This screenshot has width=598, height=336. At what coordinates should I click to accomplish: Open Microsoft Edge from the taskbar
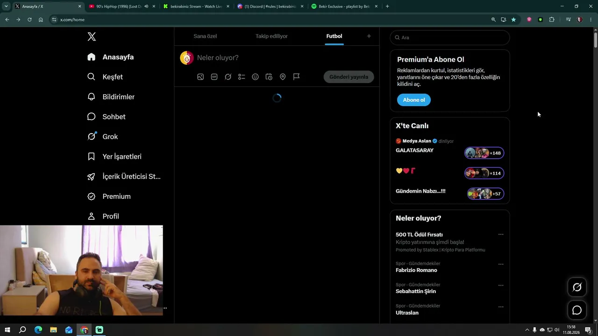tap(38, 330)
